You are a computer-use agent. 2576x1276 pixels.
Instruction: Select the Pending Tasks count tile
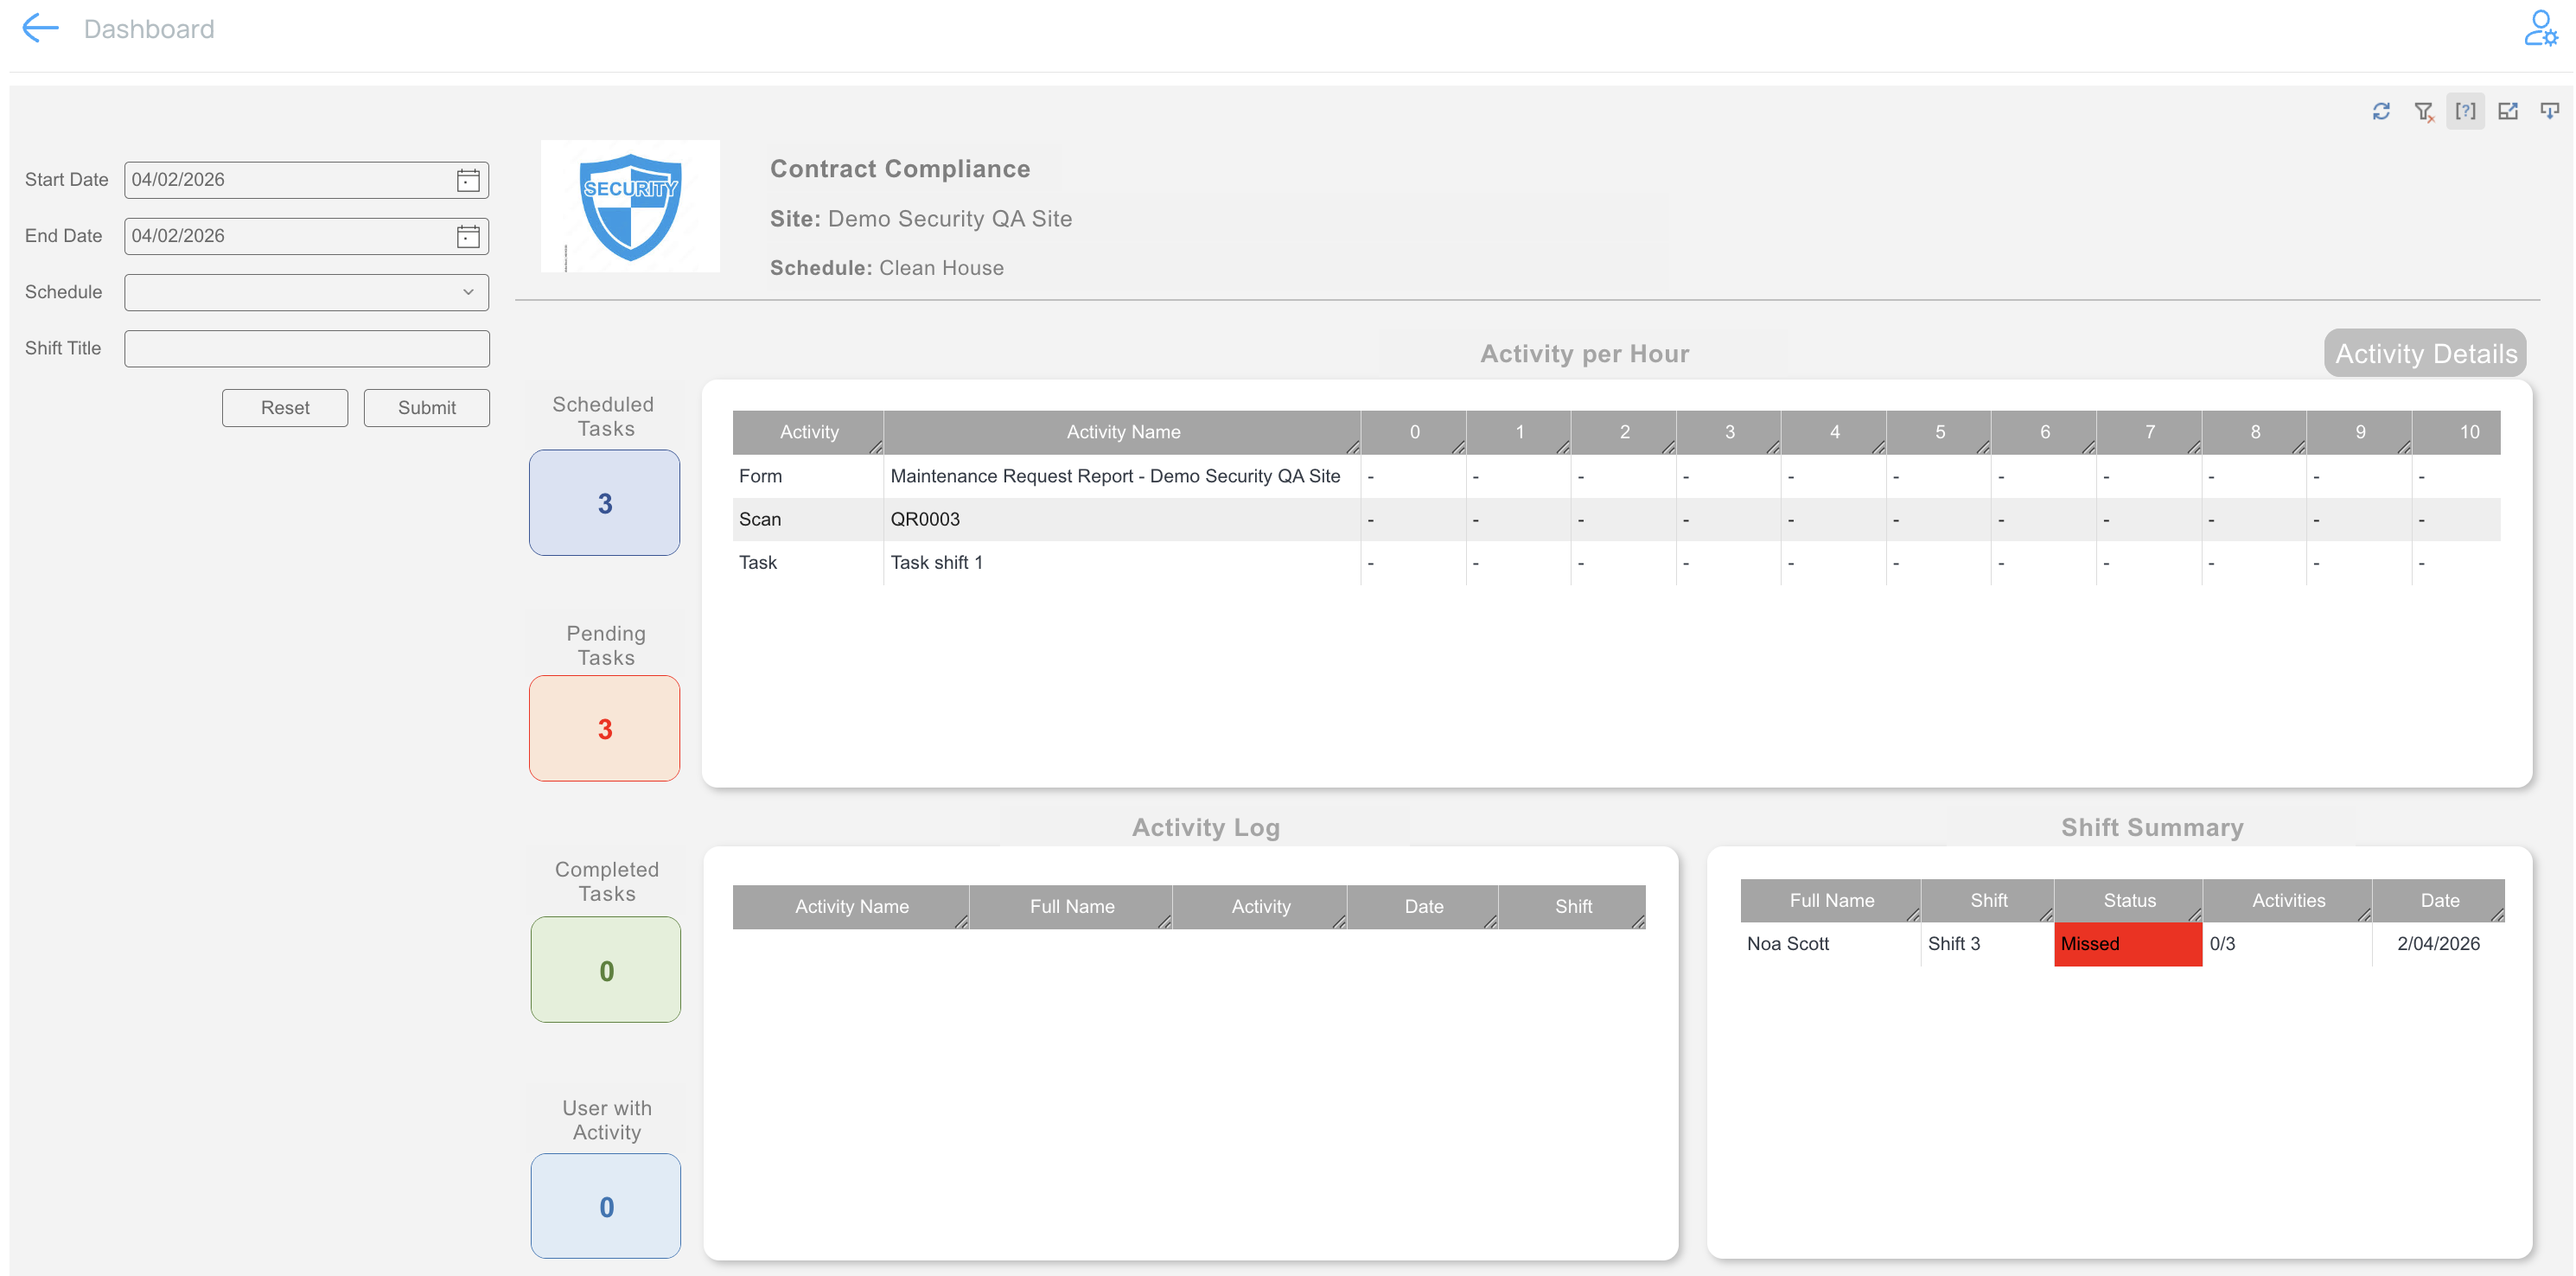(x=604, y=729)
